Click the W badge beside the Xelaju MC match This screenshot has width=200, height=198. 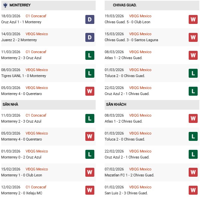click(90, 190)
